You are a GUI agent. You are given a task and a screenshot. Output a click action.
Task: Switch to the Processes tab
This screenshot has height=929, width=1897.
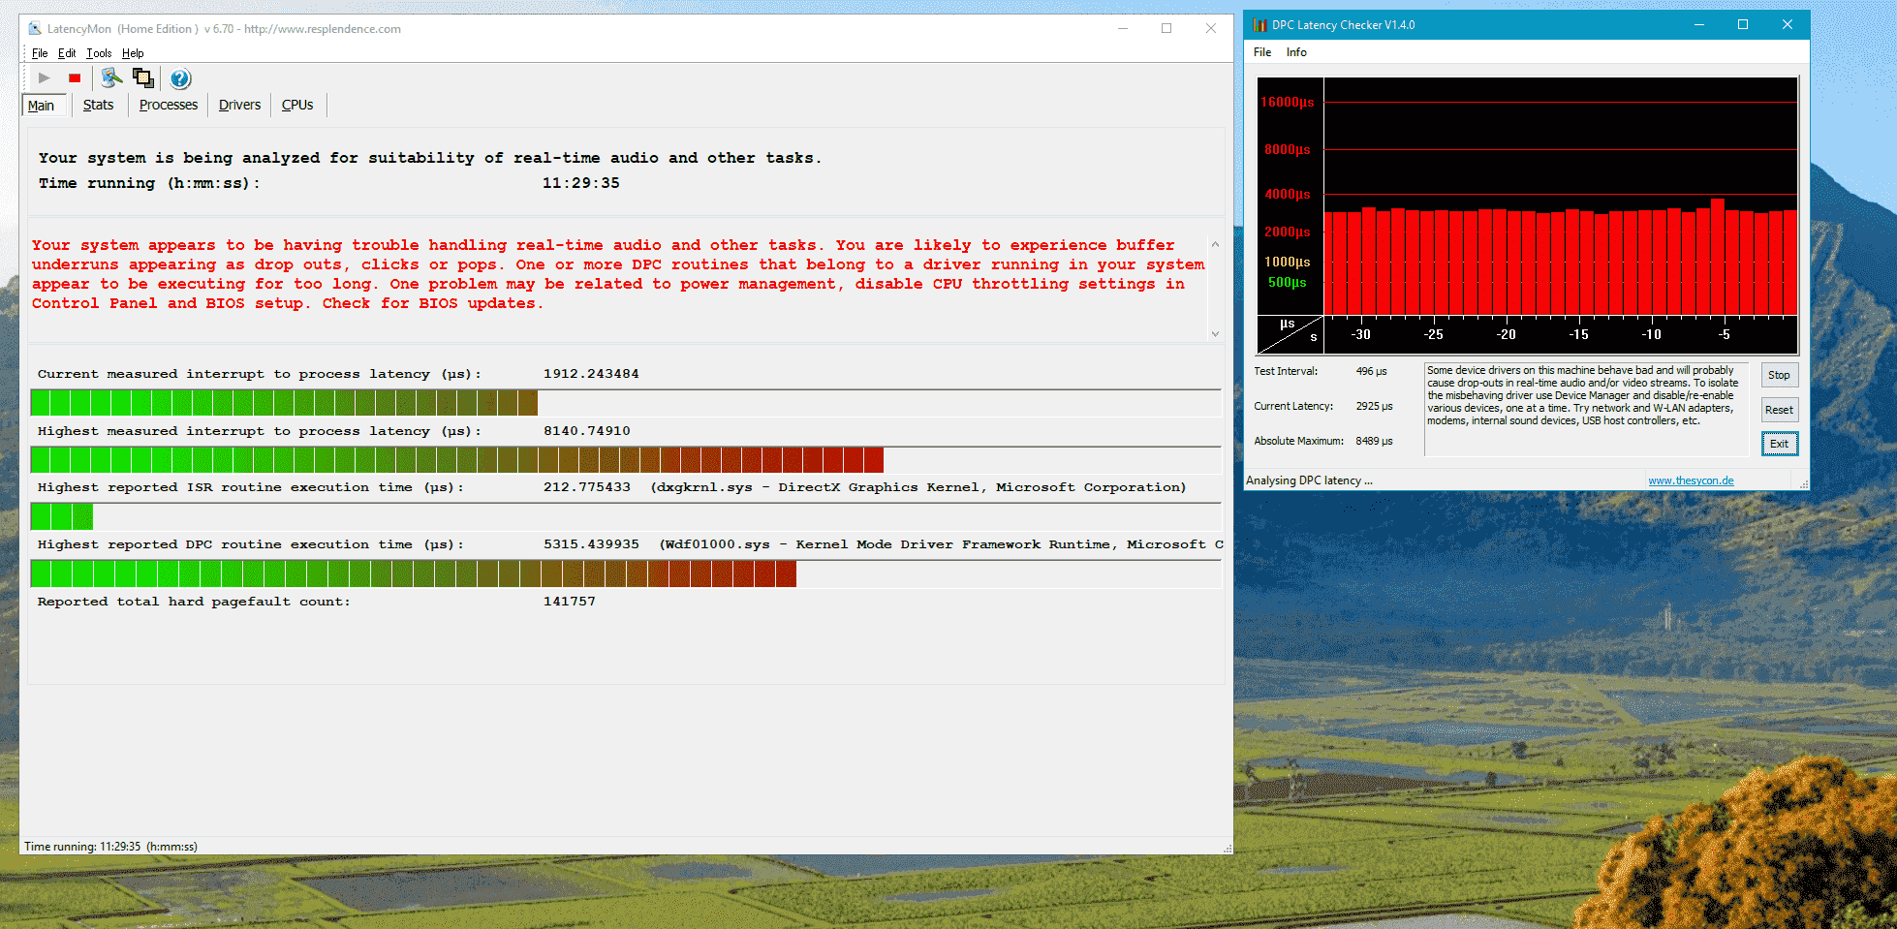tap(169, 105)
